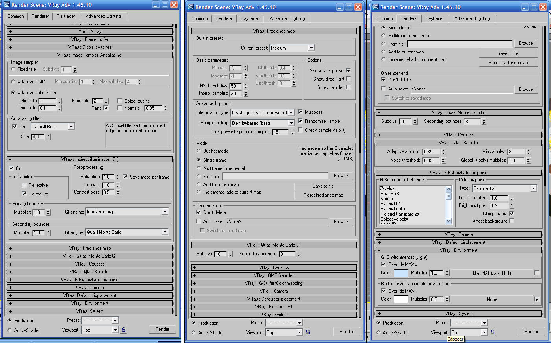
Task: Open Common tab in the right window
Action: [384, 18]
